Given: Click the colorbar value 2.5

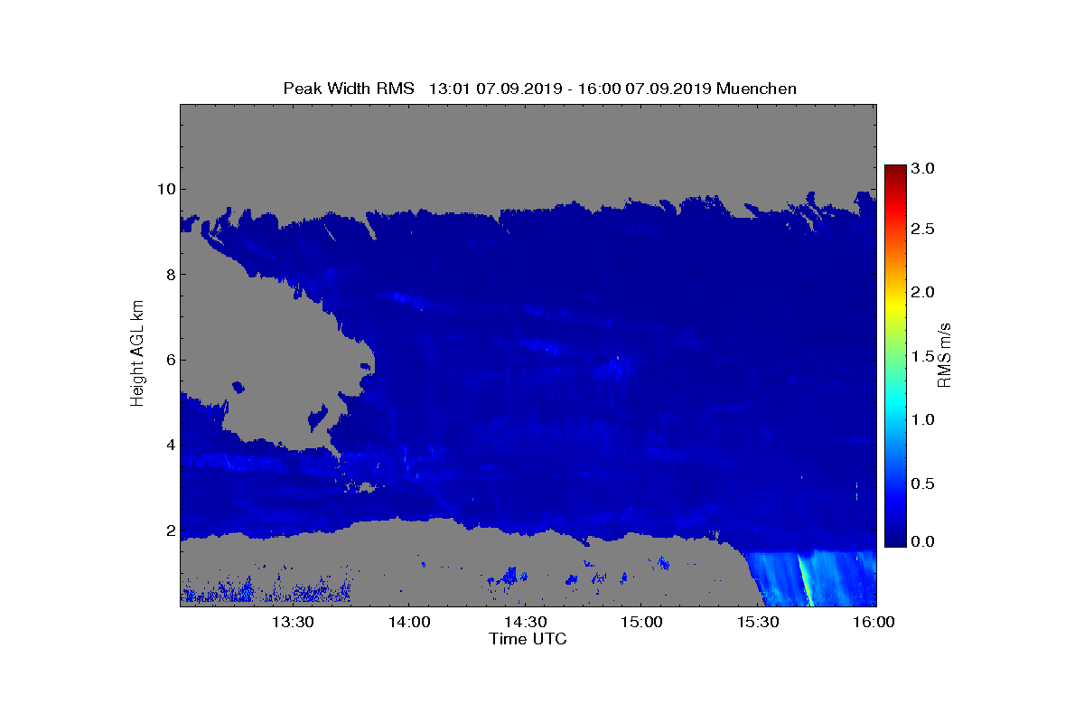Looking at the screenshot, I should tap(922, 230).
